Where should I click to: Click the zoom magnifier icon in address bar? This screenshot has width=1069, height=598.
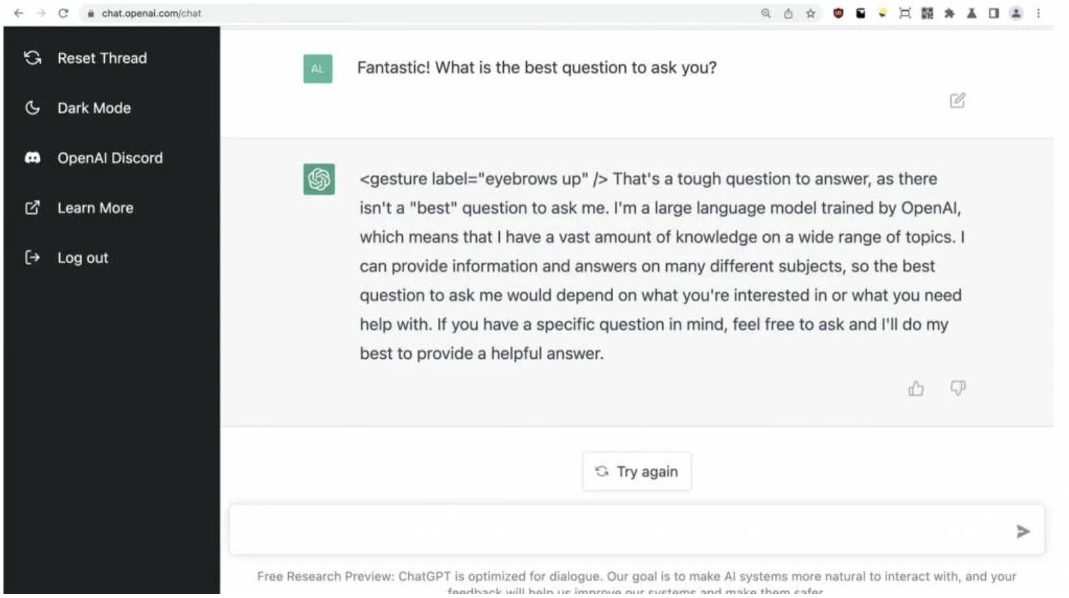[x=766, y=13]
